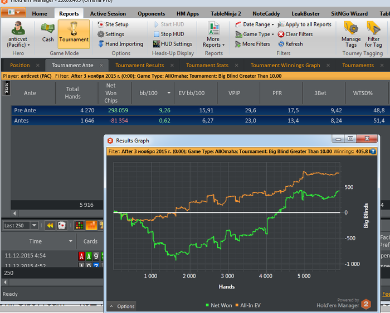
Task: Open Manage Tags for tourneys
Action: click(351, 34)
